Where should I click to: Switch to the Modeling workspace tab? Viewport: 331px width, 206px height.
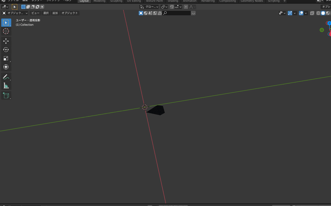99,1
